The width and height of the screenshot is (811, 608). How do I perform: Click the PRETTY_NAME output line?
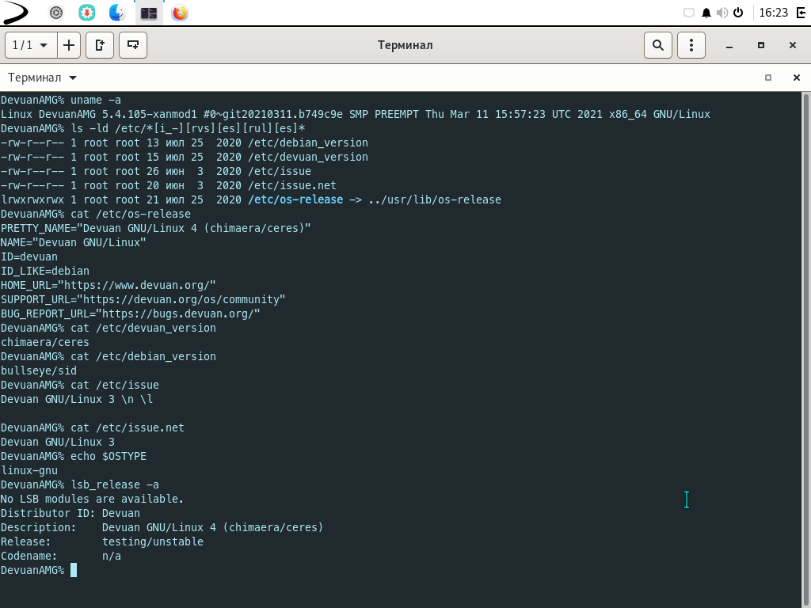coord(155,228)
